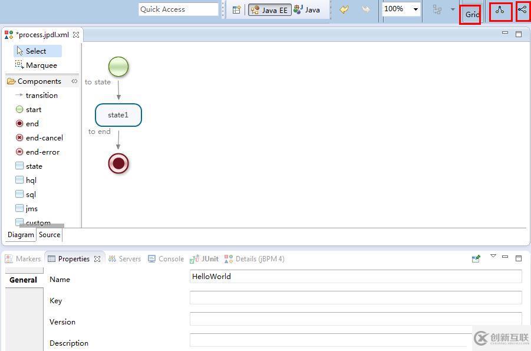Pick the state component in palette
The height and width of the screenshot is (351, 531).
[29, 166]
